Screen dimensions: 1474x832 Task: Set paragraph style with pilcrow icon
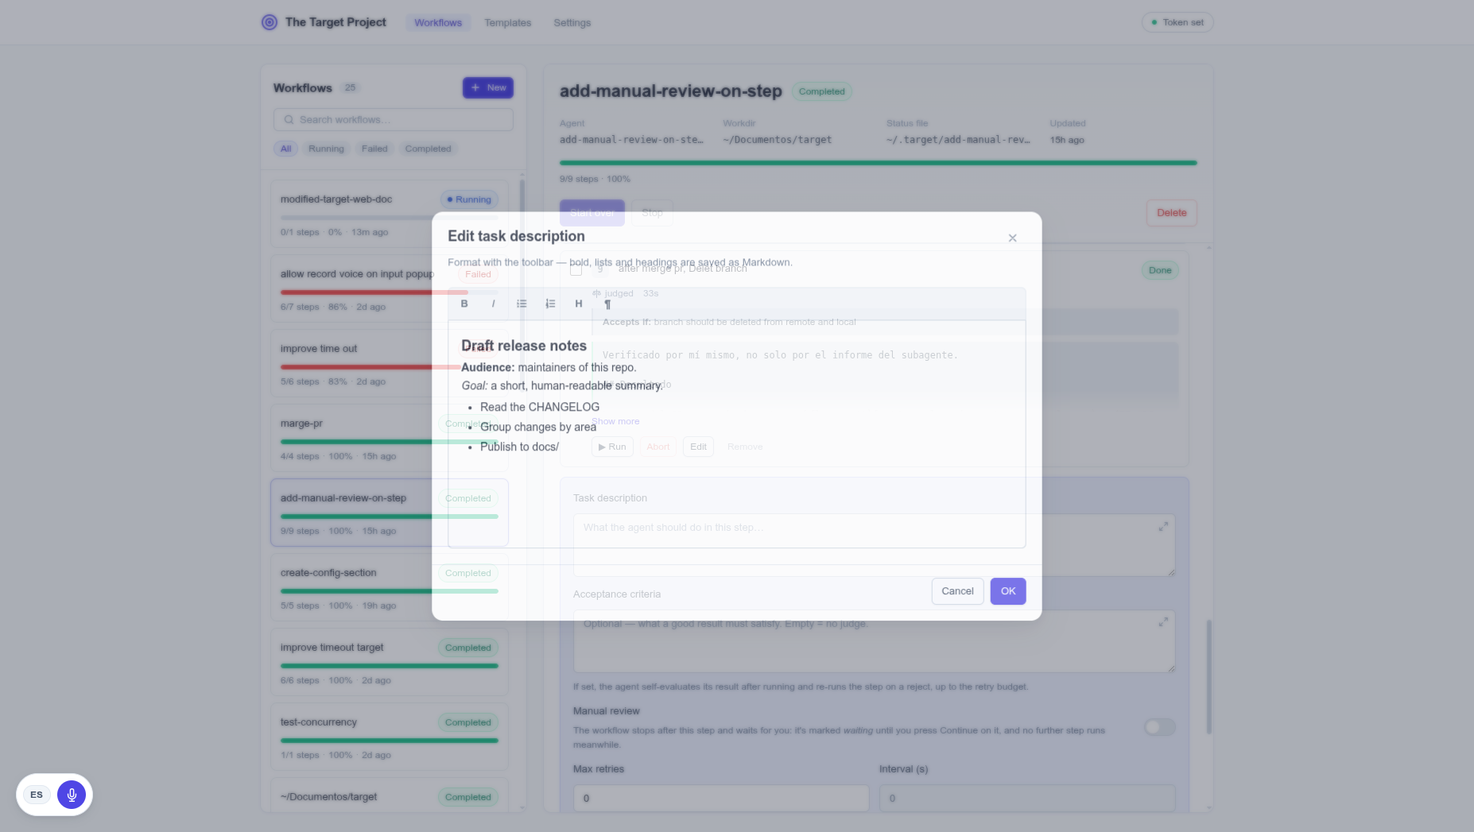point(607,304)
